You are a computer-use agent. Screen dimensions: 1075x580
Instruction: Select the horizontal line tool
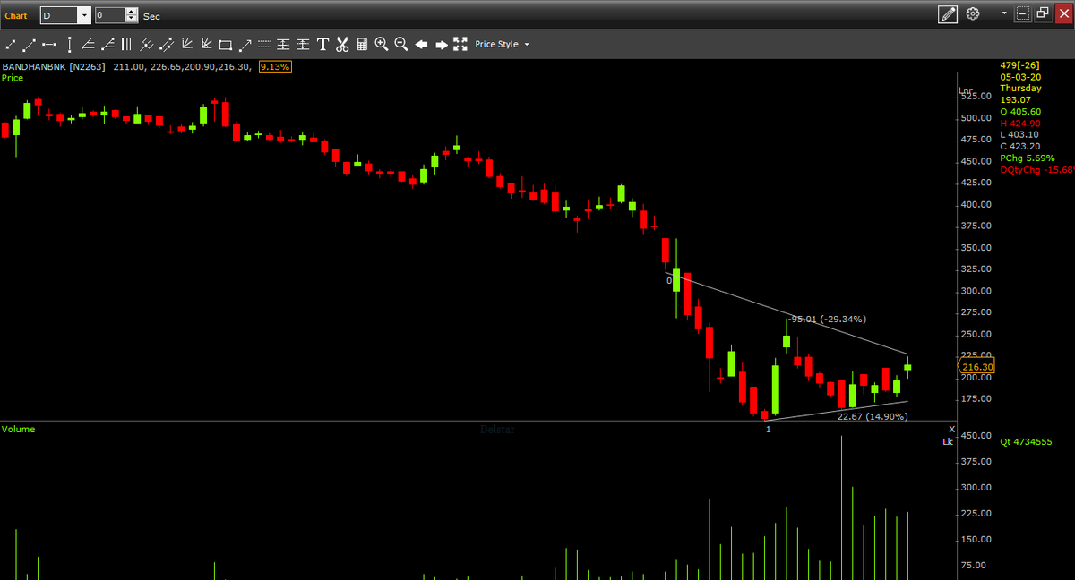pos(48,44)
